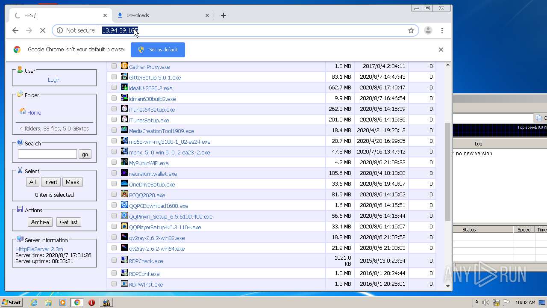The height and width of the screenshot is (308, 547).
Task: Click the GitterSetup-5.0.1.exe file icon
Action: [x=124, y=77]
